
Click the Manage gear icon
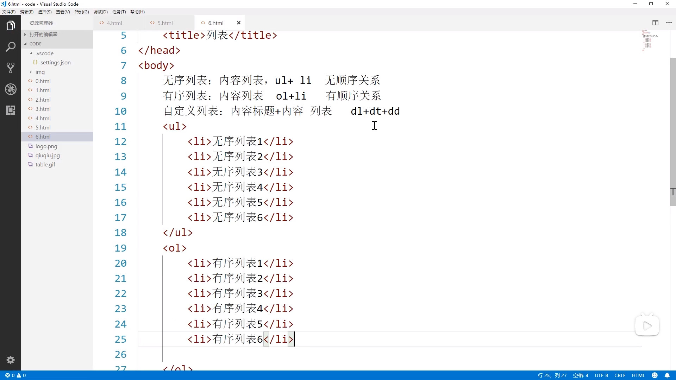[11, 360]
